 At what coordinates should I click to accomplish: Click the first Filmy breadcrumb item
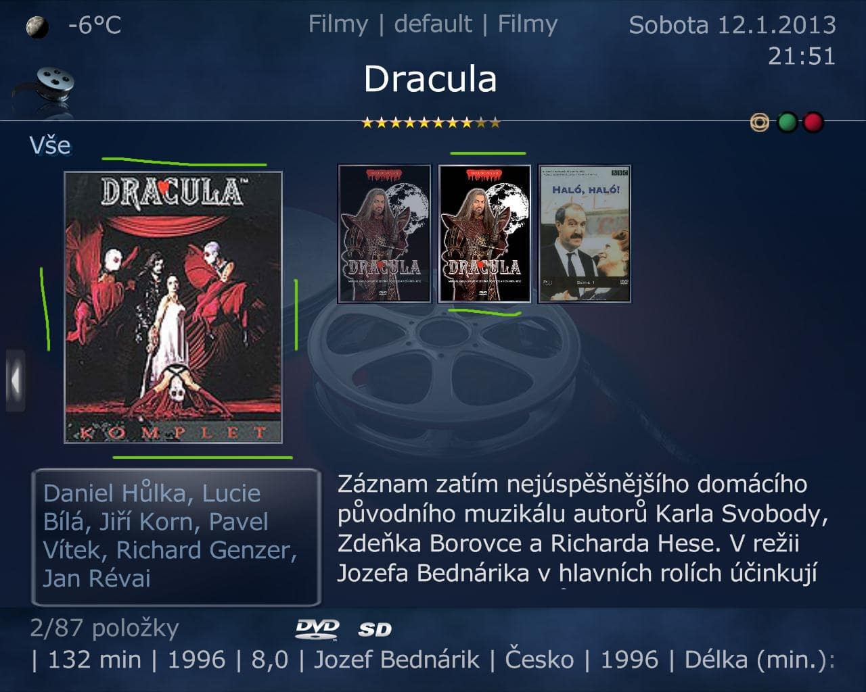(338, 24)
